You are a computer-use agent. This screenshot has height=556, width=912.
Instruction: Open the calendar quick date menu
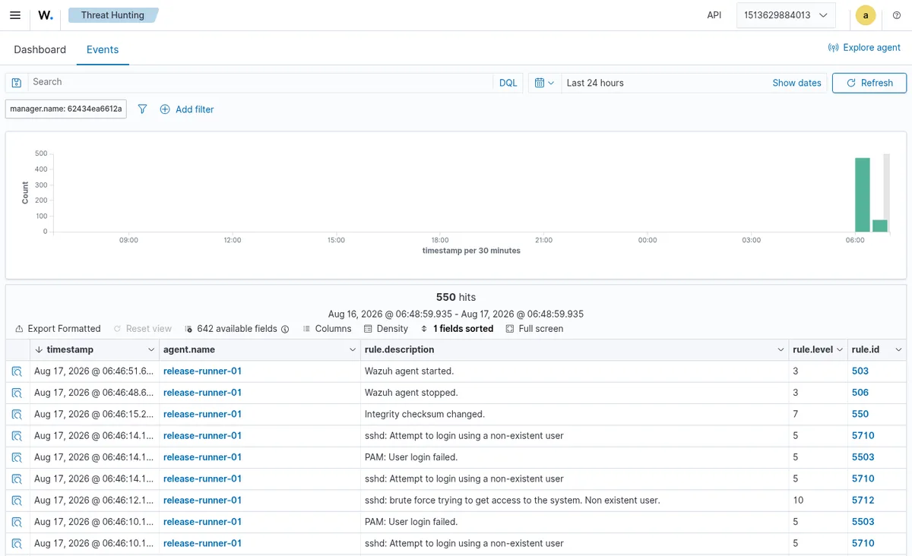544,83
